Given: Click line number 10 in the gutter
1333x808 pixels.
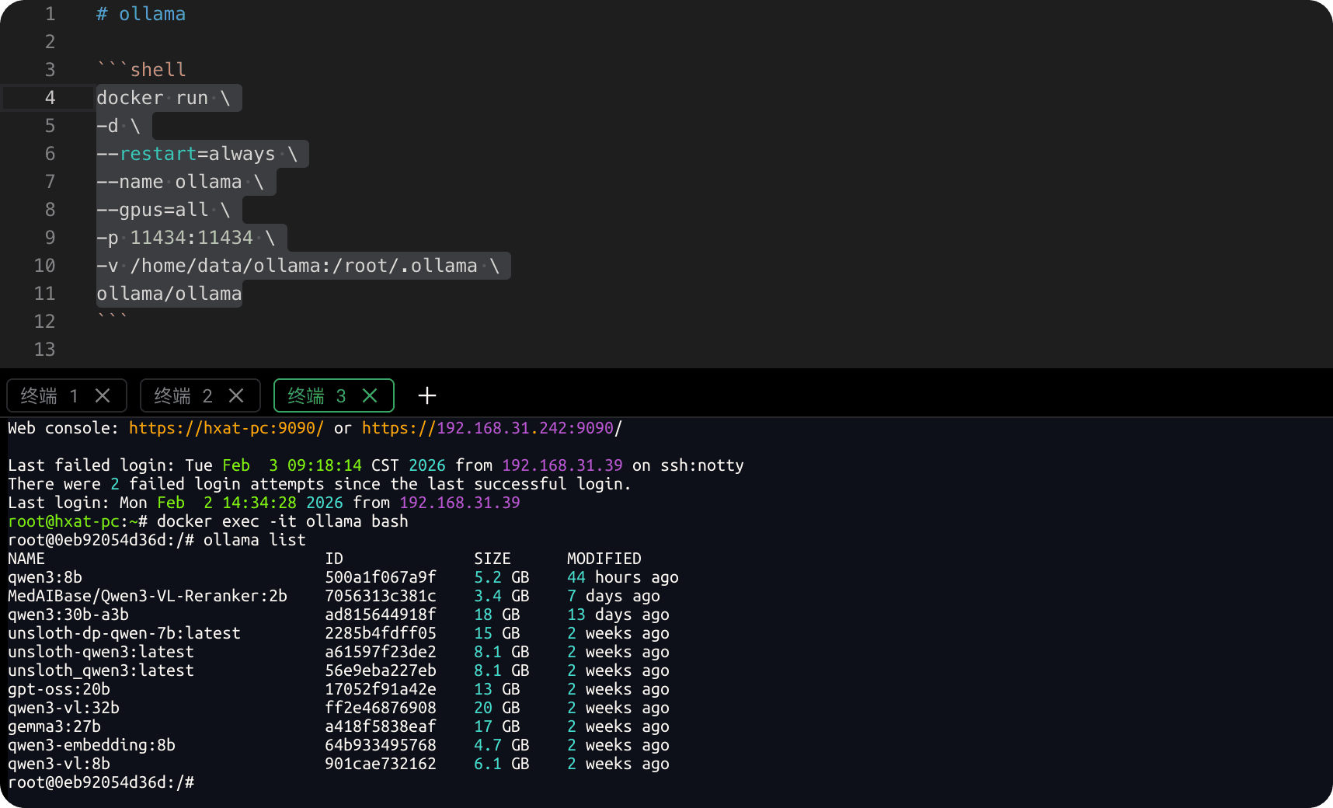Looking at the screenshot, I should tap(44, 265).
